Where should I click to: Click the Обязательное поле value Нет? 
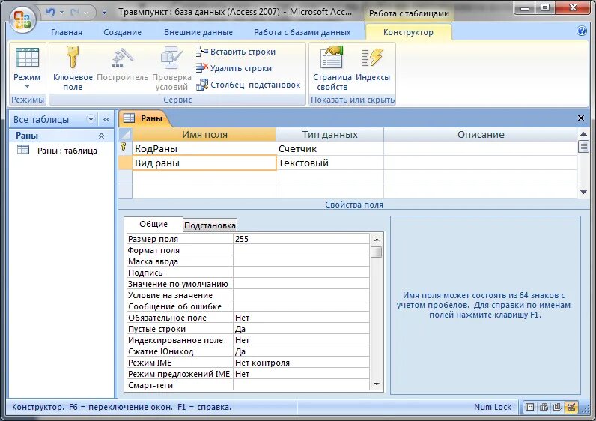coord(301,318)
